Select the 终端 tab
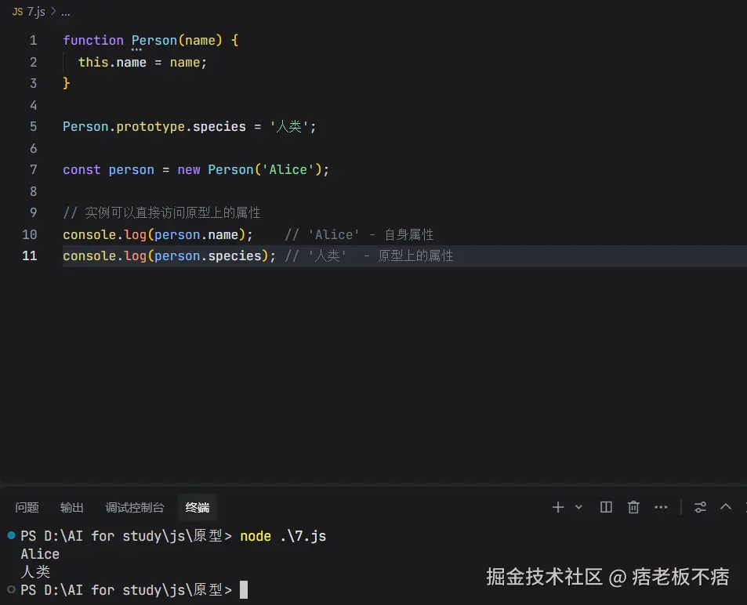 coord(197,507)
